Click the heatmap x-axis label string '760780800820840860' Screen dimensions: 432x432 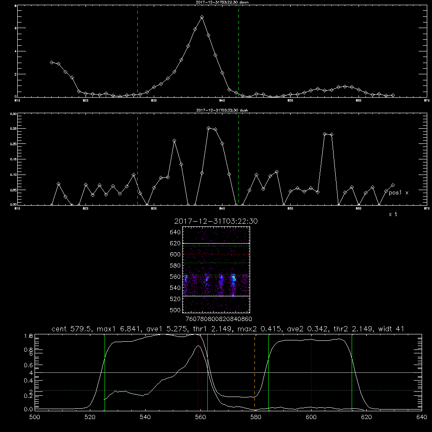pos(219,319)
